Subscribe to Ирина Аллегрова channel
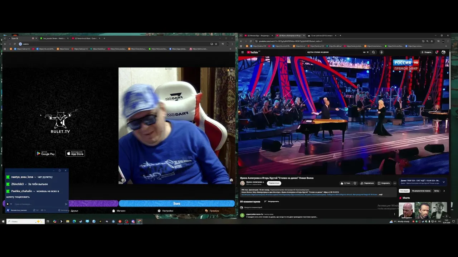Viewport: 458px width, 257px height. click(x=274, y=183)
